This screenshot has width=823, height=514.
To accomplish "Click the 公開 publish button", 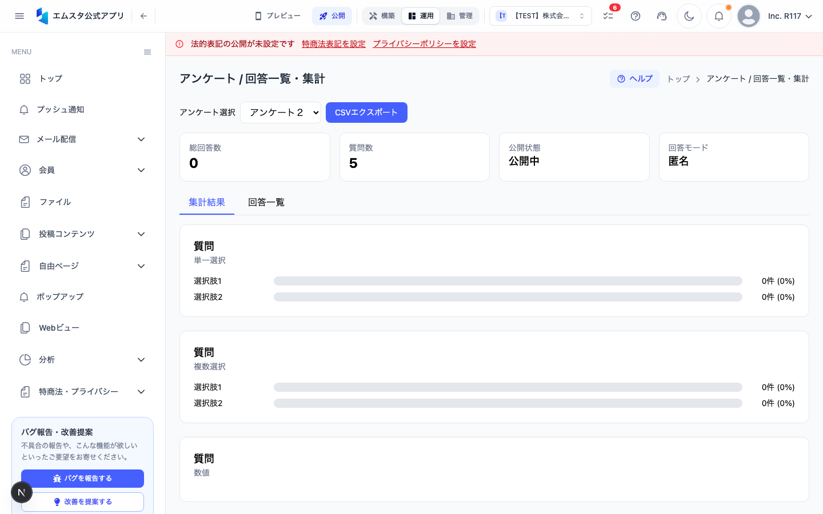I will point(332,16).
